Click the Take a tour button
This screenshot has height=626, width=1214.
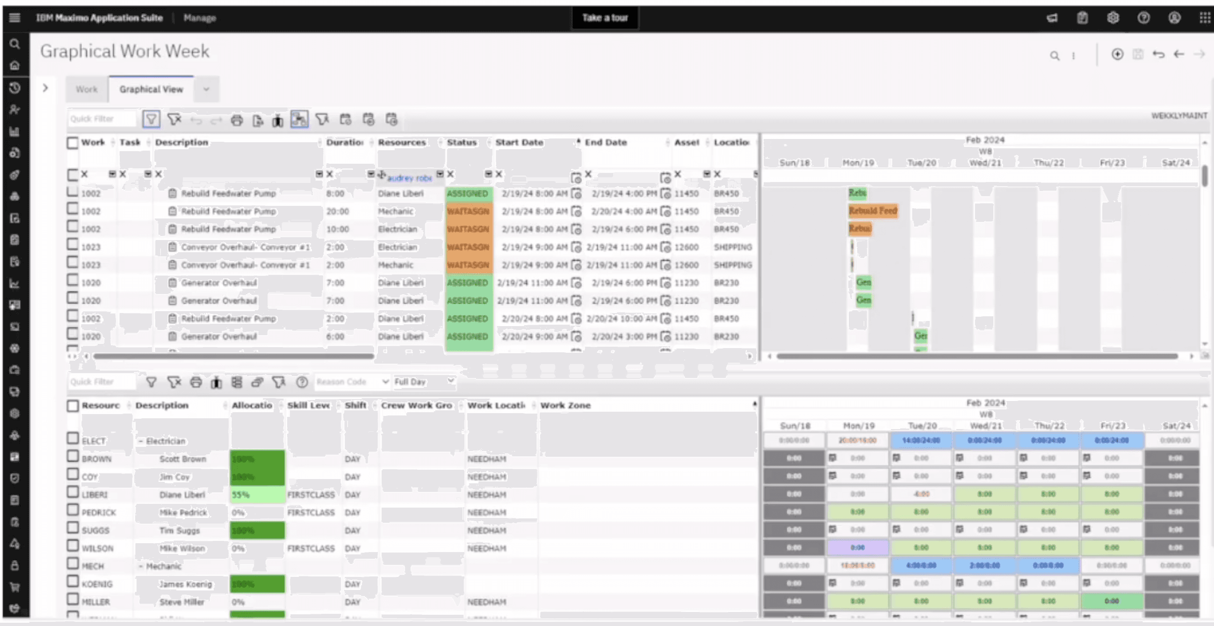coord(605,18)
